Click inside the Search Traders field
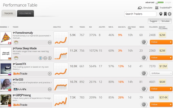 pos(140,14)
